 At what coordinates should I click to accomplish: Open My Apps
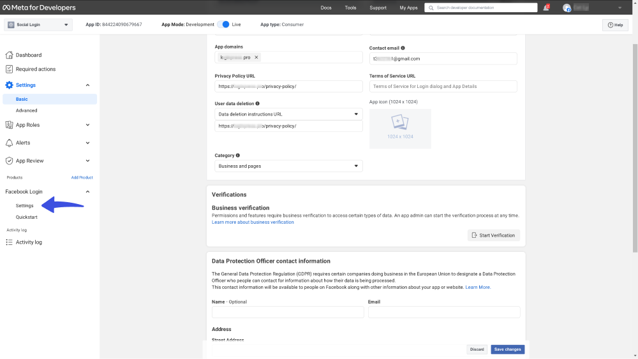tap(408, 8)
